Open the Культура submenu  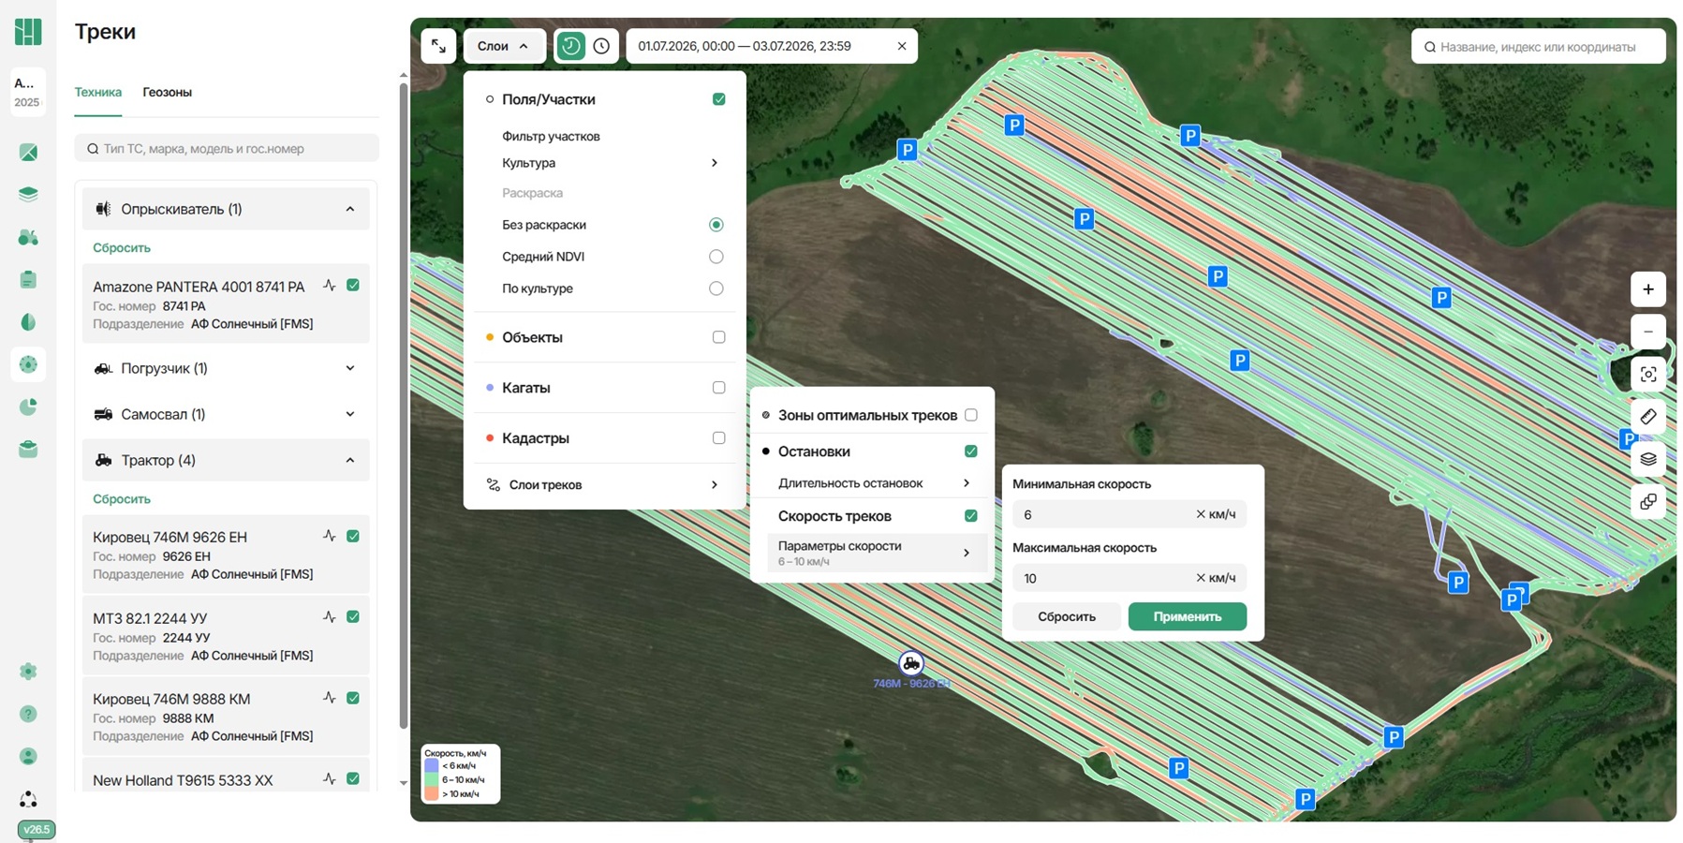coord(610,163)
